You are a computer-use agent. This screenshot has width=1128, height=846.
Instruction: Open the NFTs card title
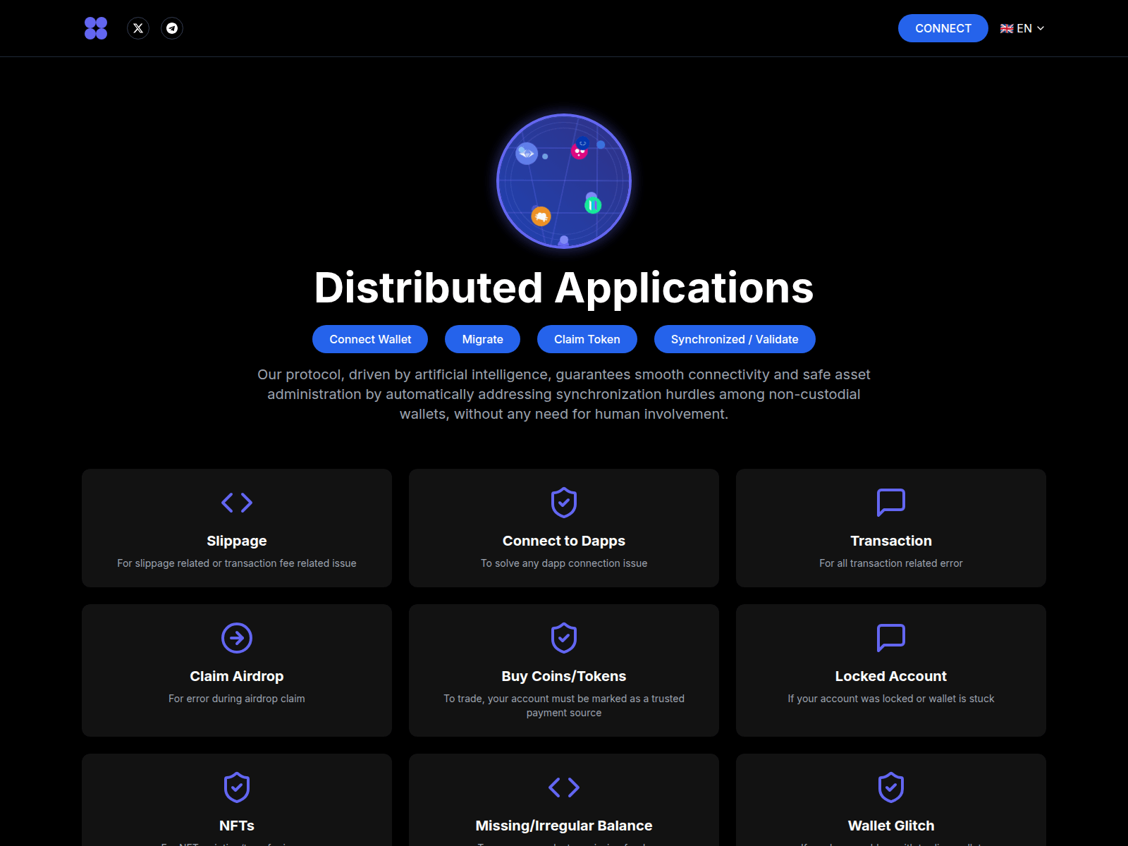tap(237, 826)
